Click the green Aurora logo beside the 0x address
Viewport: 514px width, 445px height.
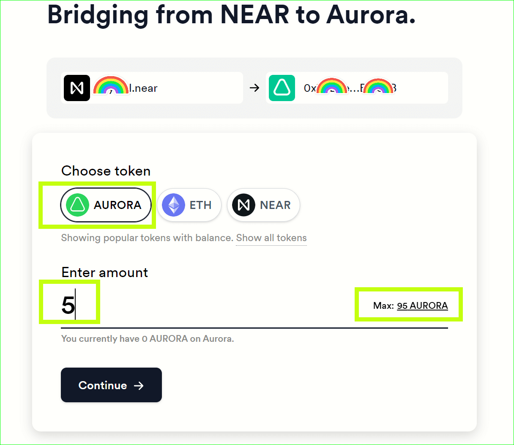[282, 88]
